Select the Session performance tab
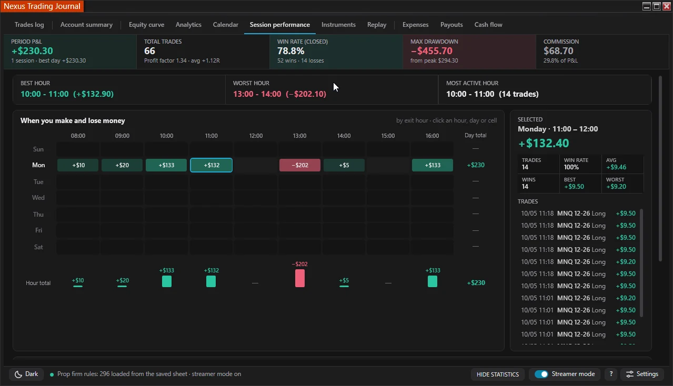 point(280,25)
